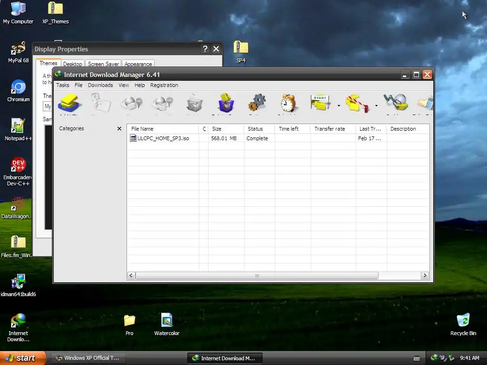The image size is (487, 365).
Task: Open the Embarcadero Dev-C++ shortcut
Action: click(18, 172)
